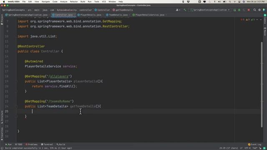This screenshot has height=150, width=267.
Task: Click cursor position 24:29 in status bar
Action: [x=229, y=148]
